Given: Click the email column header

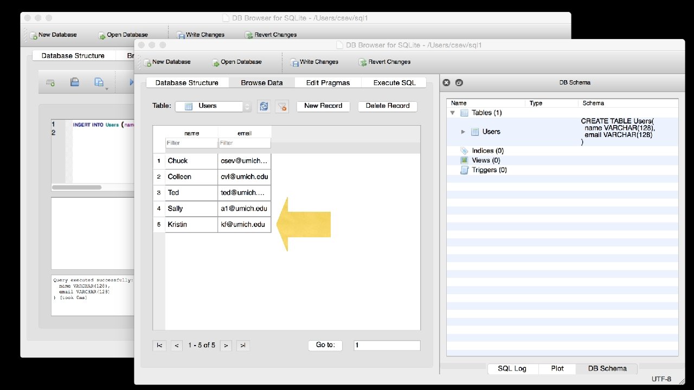Looking at the screenshot, I should (x=245, y=133).
